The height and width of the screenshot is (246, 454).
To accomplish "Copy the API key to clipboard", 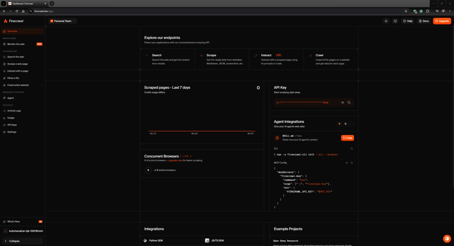I will (x=349, y=103).
